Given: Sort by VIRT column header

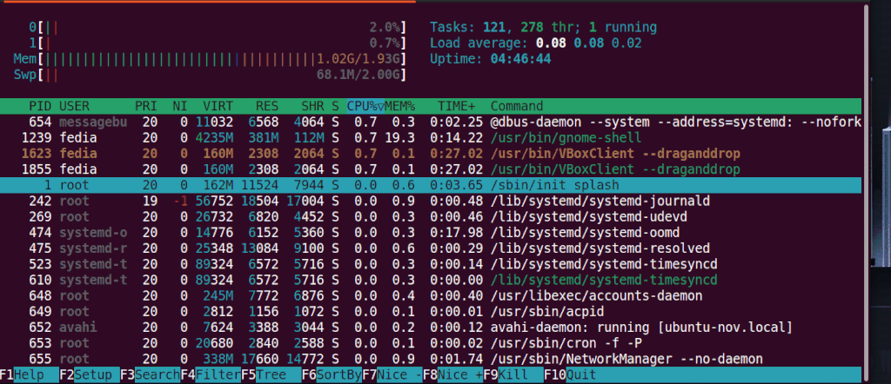Looking at the screenshot, I should tap(218, 106).
